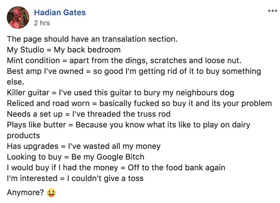
Task: Click the 'I would buy if I had the money' line
Action: point(116,168)
